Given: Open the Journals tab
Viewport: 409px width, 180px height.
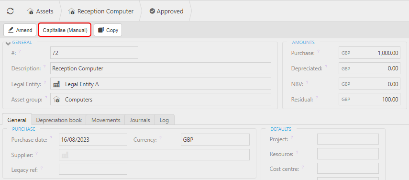Looking at the screenshot, I should click(140, 120).
